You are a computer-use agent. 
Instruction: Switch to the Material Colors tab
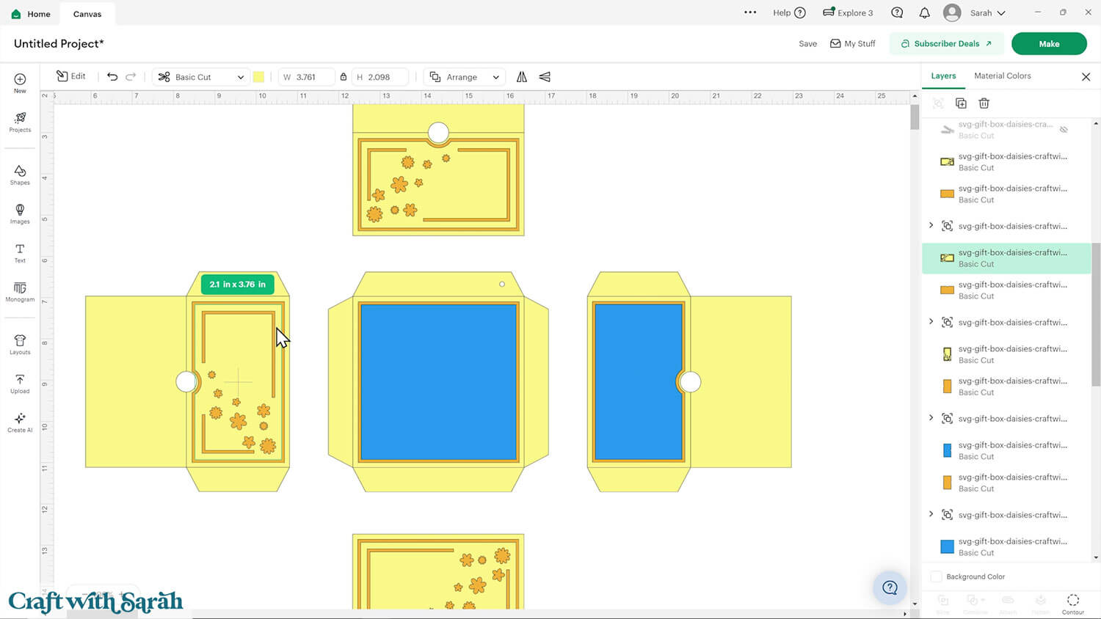(x=1002, y=76)
